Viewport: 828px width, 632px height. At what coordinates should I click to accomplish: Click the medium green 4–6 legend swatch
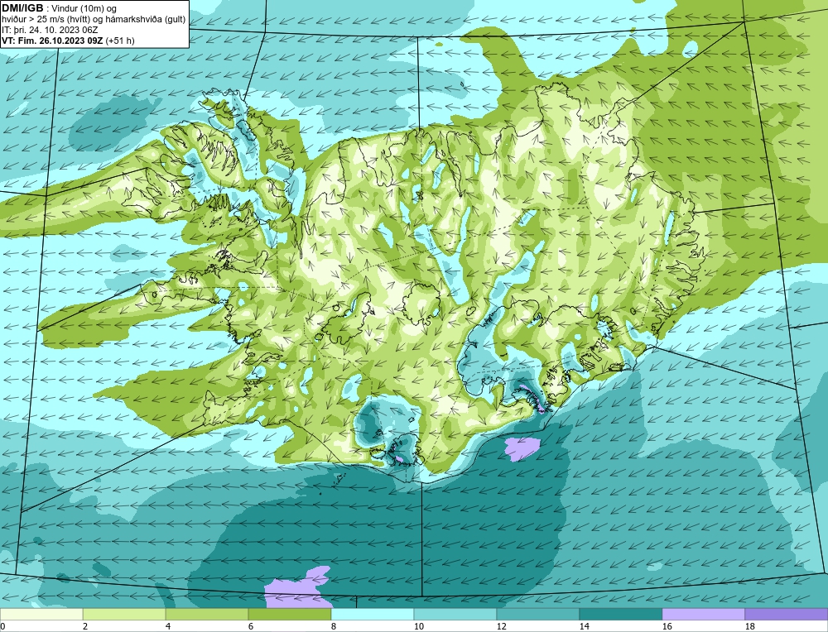(207, 614)
